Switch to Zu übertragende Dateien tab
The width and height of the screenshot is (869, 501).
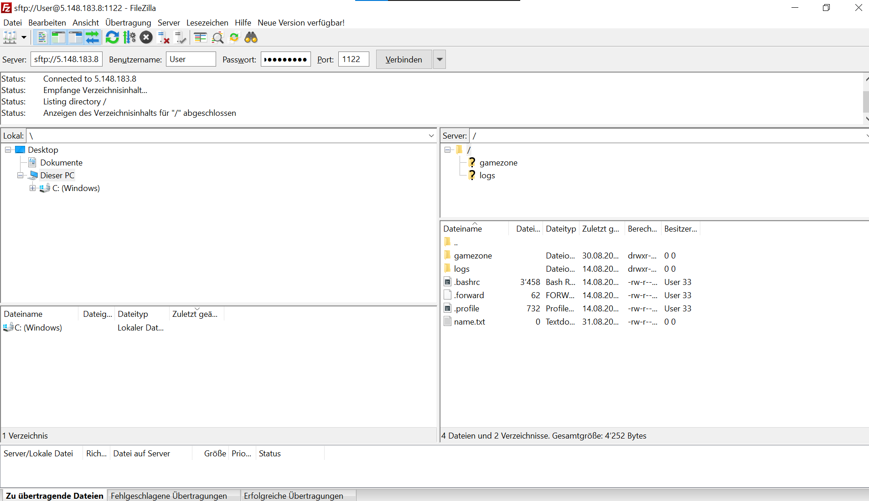coord(55,496)
